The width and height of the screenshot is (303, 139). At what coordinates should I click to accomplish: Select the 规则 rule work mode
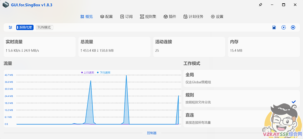click(x=241, y=99)
